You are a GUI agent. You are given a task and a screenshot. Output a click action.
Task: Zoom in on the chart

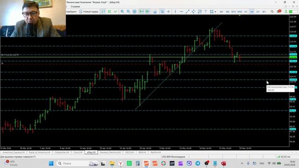click(x=122, y=12)
